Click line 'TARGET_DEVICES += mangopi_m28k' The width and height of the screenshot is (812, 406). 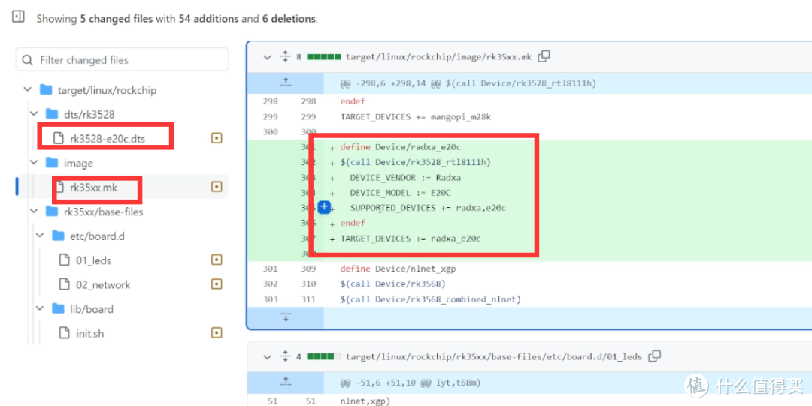point(415,117)
